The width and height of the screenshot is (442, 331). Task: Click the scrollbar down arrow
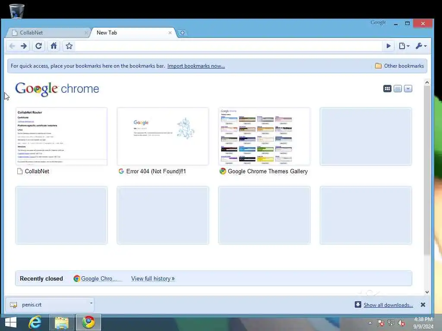pyautogui.click(x=427, y=292)
